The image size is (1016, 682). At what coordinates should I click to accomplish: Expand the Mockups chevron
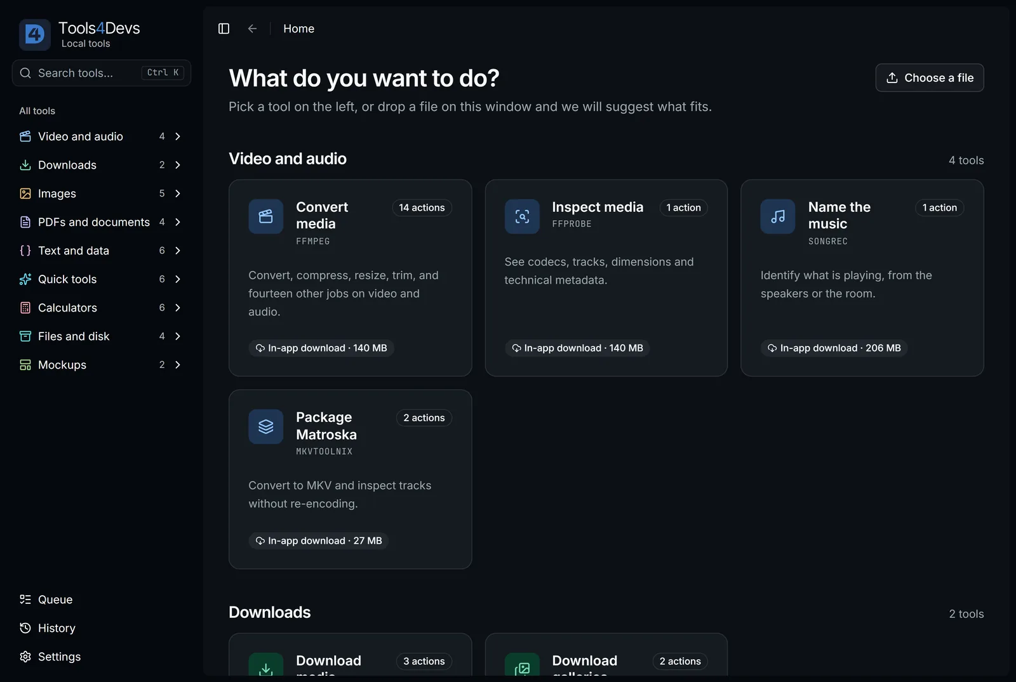[178, 365]
